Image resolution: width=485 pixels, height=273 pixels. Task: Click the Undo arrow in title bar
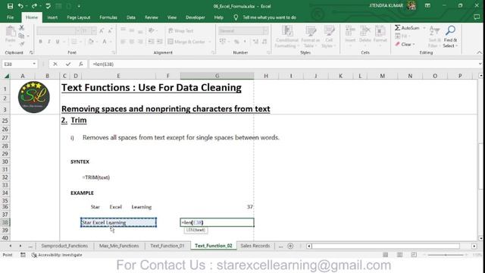[x=20, y=6]
